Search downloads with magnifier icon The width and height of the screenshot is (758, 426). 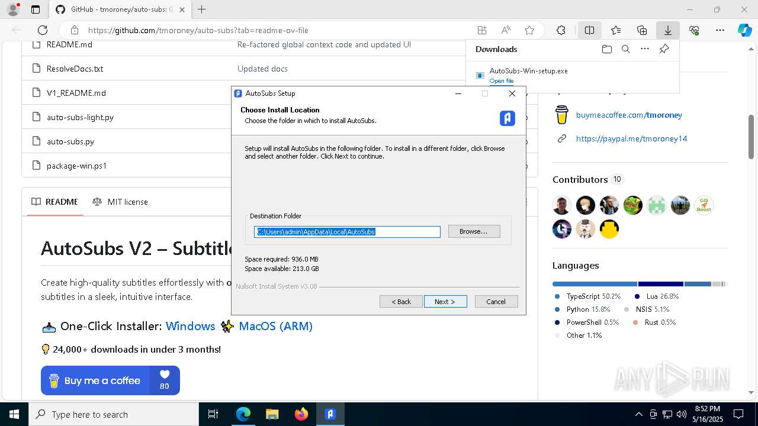tap(625, 49)
